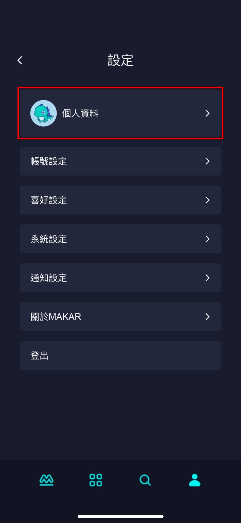Screen dimensions: 241x523
Task: Expand the 關於MAKAR chevron arrow
Action: point(207,317)
